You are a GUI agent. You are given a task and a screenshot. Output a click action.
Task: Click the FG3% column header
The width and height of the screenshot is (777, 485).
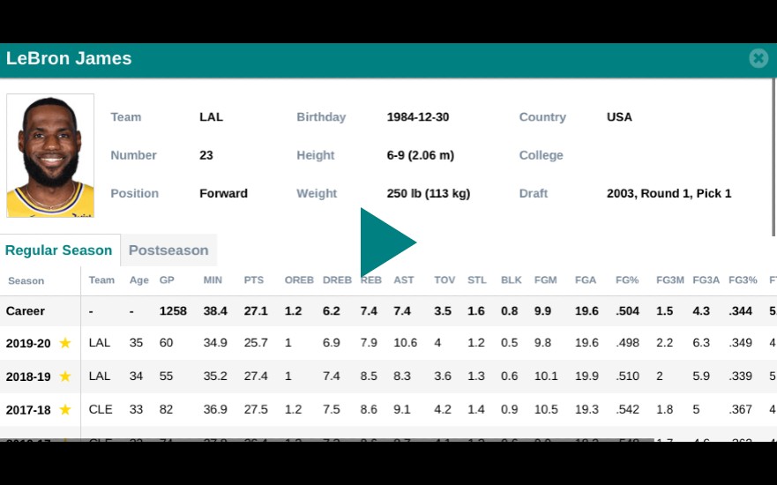pyautogui.click(x=743, y=280)
